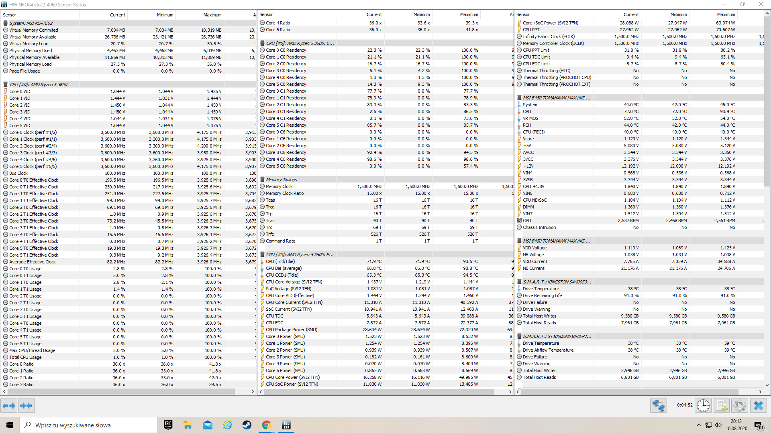Click the 'Wpisz tu wyszukiwane słowa' search box
The image size is (771, 433).
click(88, 425)
